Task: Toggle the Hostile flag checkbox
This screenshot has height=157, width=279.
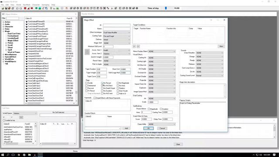Action: point(87,83)
